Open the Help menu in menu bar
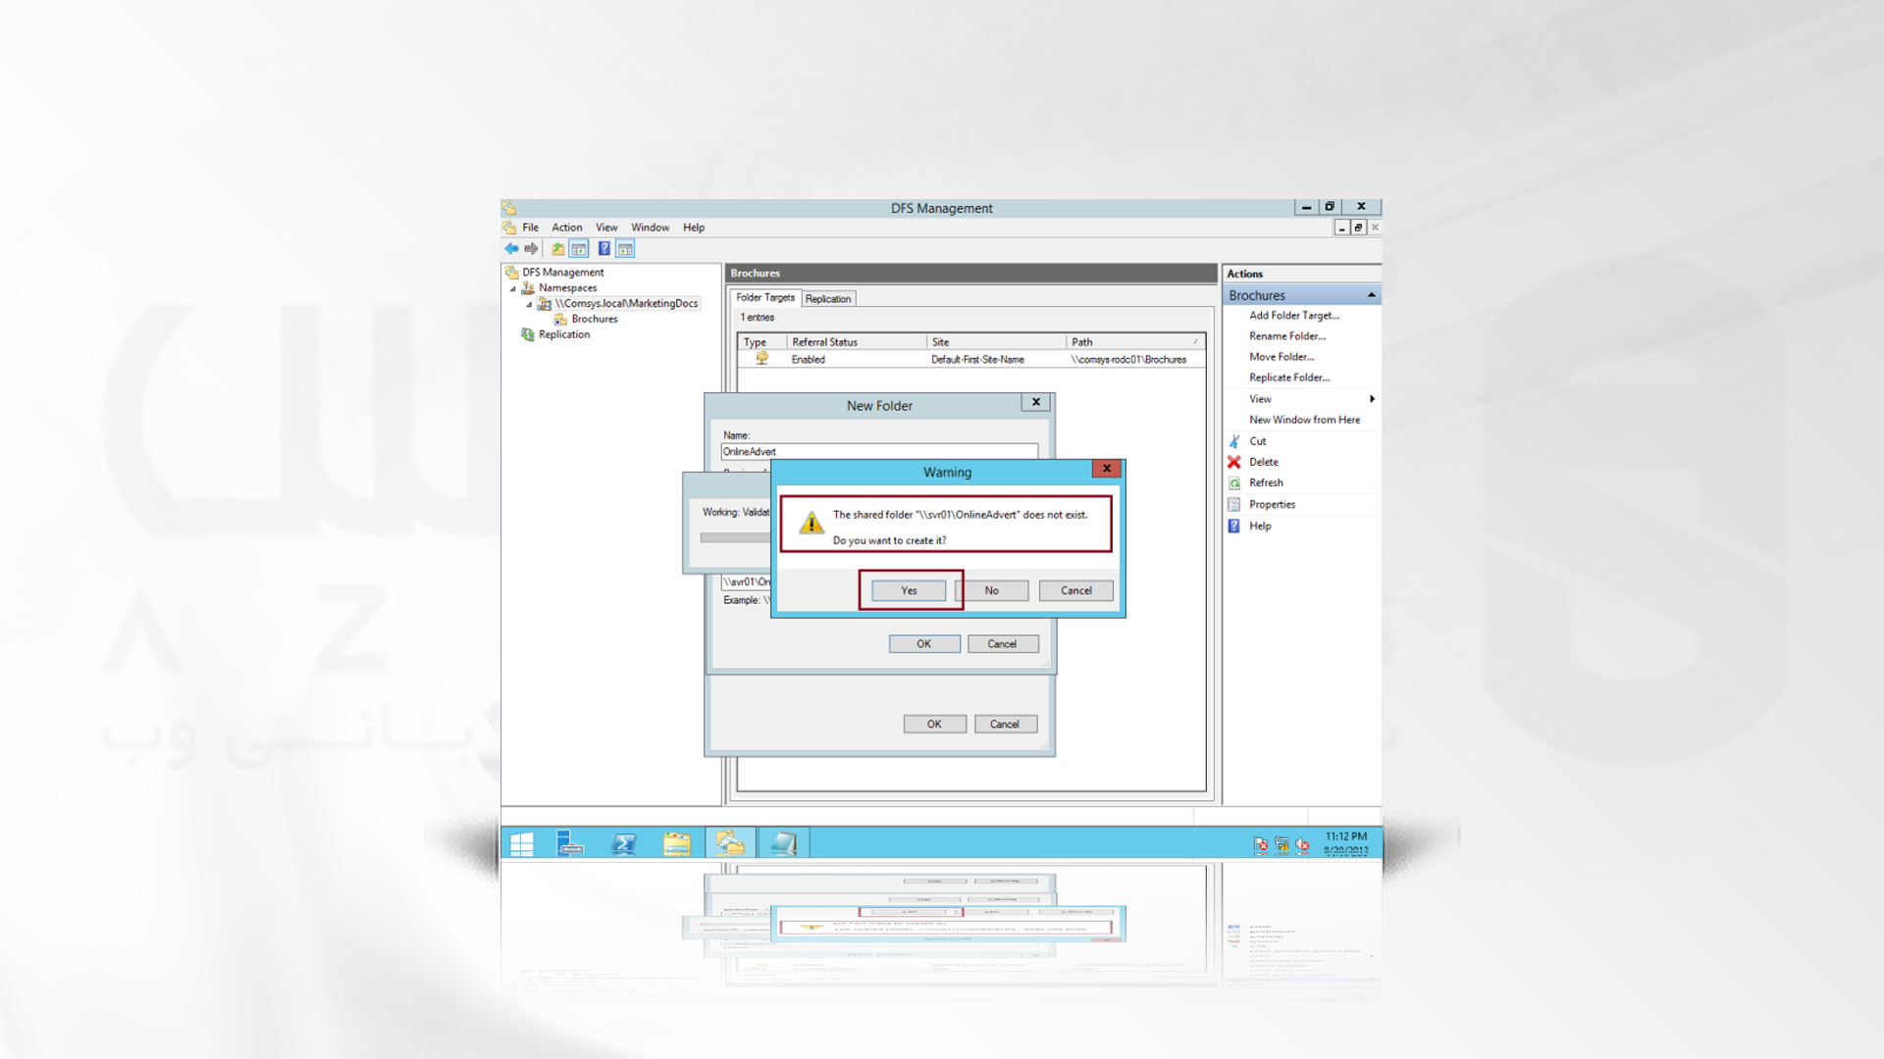The image size is (1884, 1059). 694,227
